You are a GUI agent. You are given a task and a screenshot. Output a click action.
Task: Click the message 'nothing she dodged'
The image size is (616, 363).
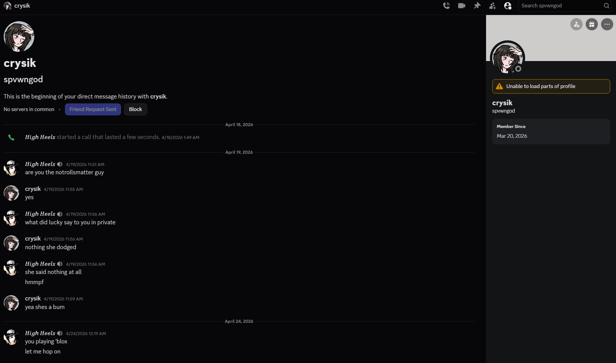coord(51,247)
